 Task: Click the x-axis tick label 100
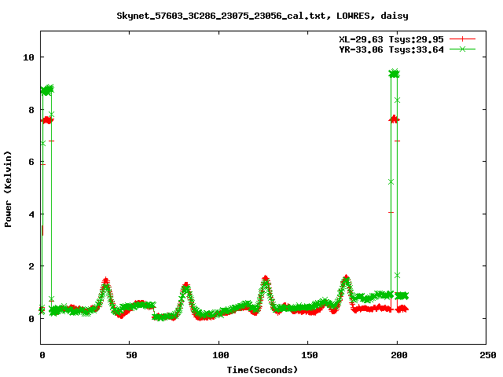click(221, 355)
